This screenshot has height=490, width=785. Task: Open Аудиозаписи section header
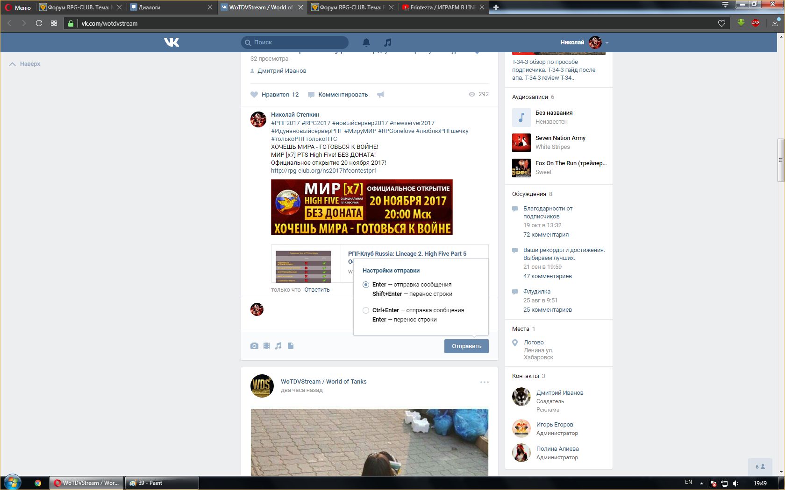[x=530, y=97]
